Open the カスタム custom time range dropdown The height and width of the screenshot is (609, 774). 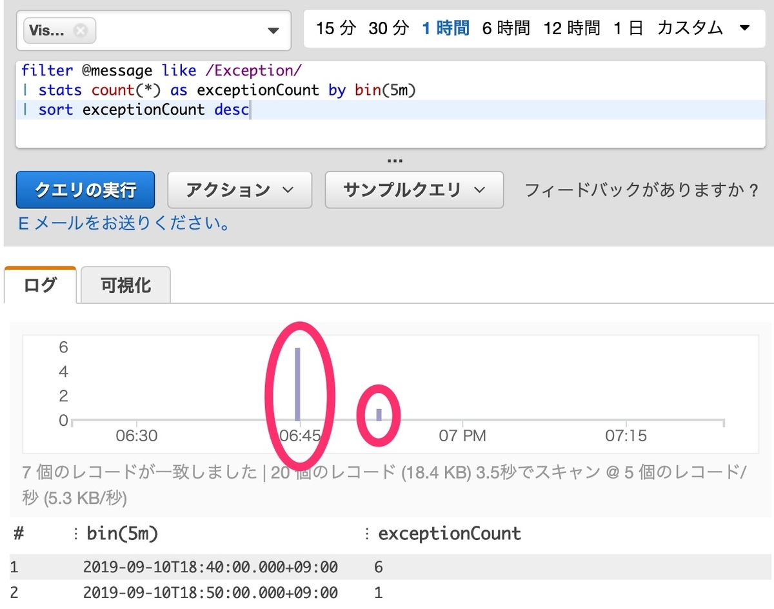(703, 28)
